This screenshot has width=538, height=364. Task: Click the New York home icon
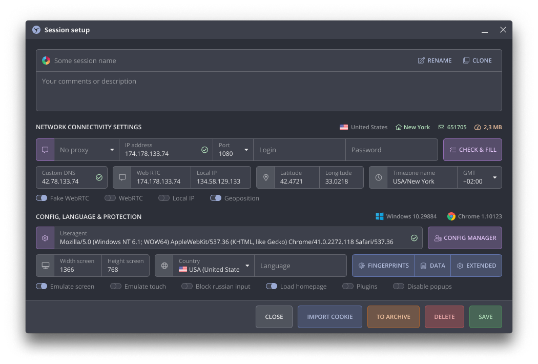(398, 127)
